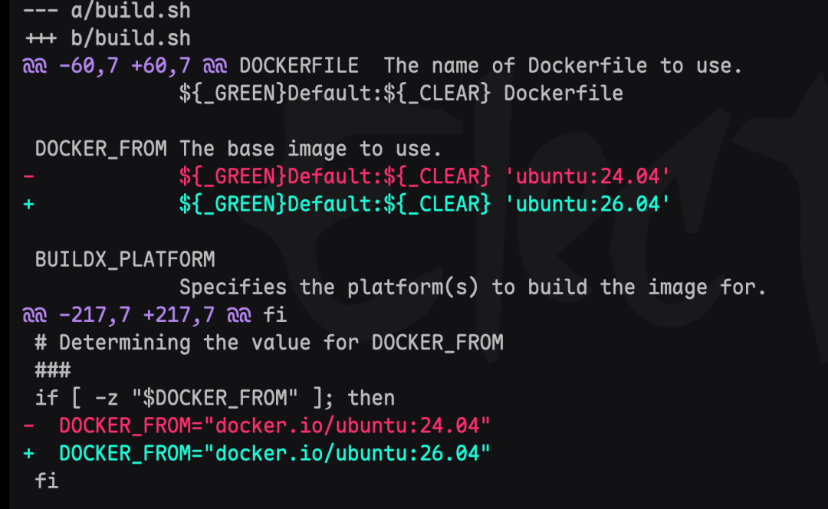Click the minus marker on the first removed line
The width and height of the screenshot is (828, 509).
coord(29,176)
